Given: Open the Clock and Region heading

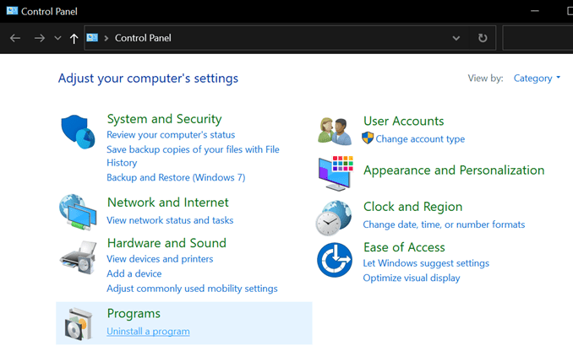Looking at the screenshot, I should coord(413,207).
